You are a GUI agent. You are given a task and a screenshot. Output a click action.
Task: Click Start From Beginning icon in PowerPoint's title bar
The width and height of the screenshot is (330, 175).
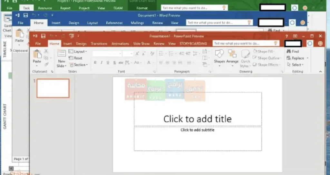72,36
